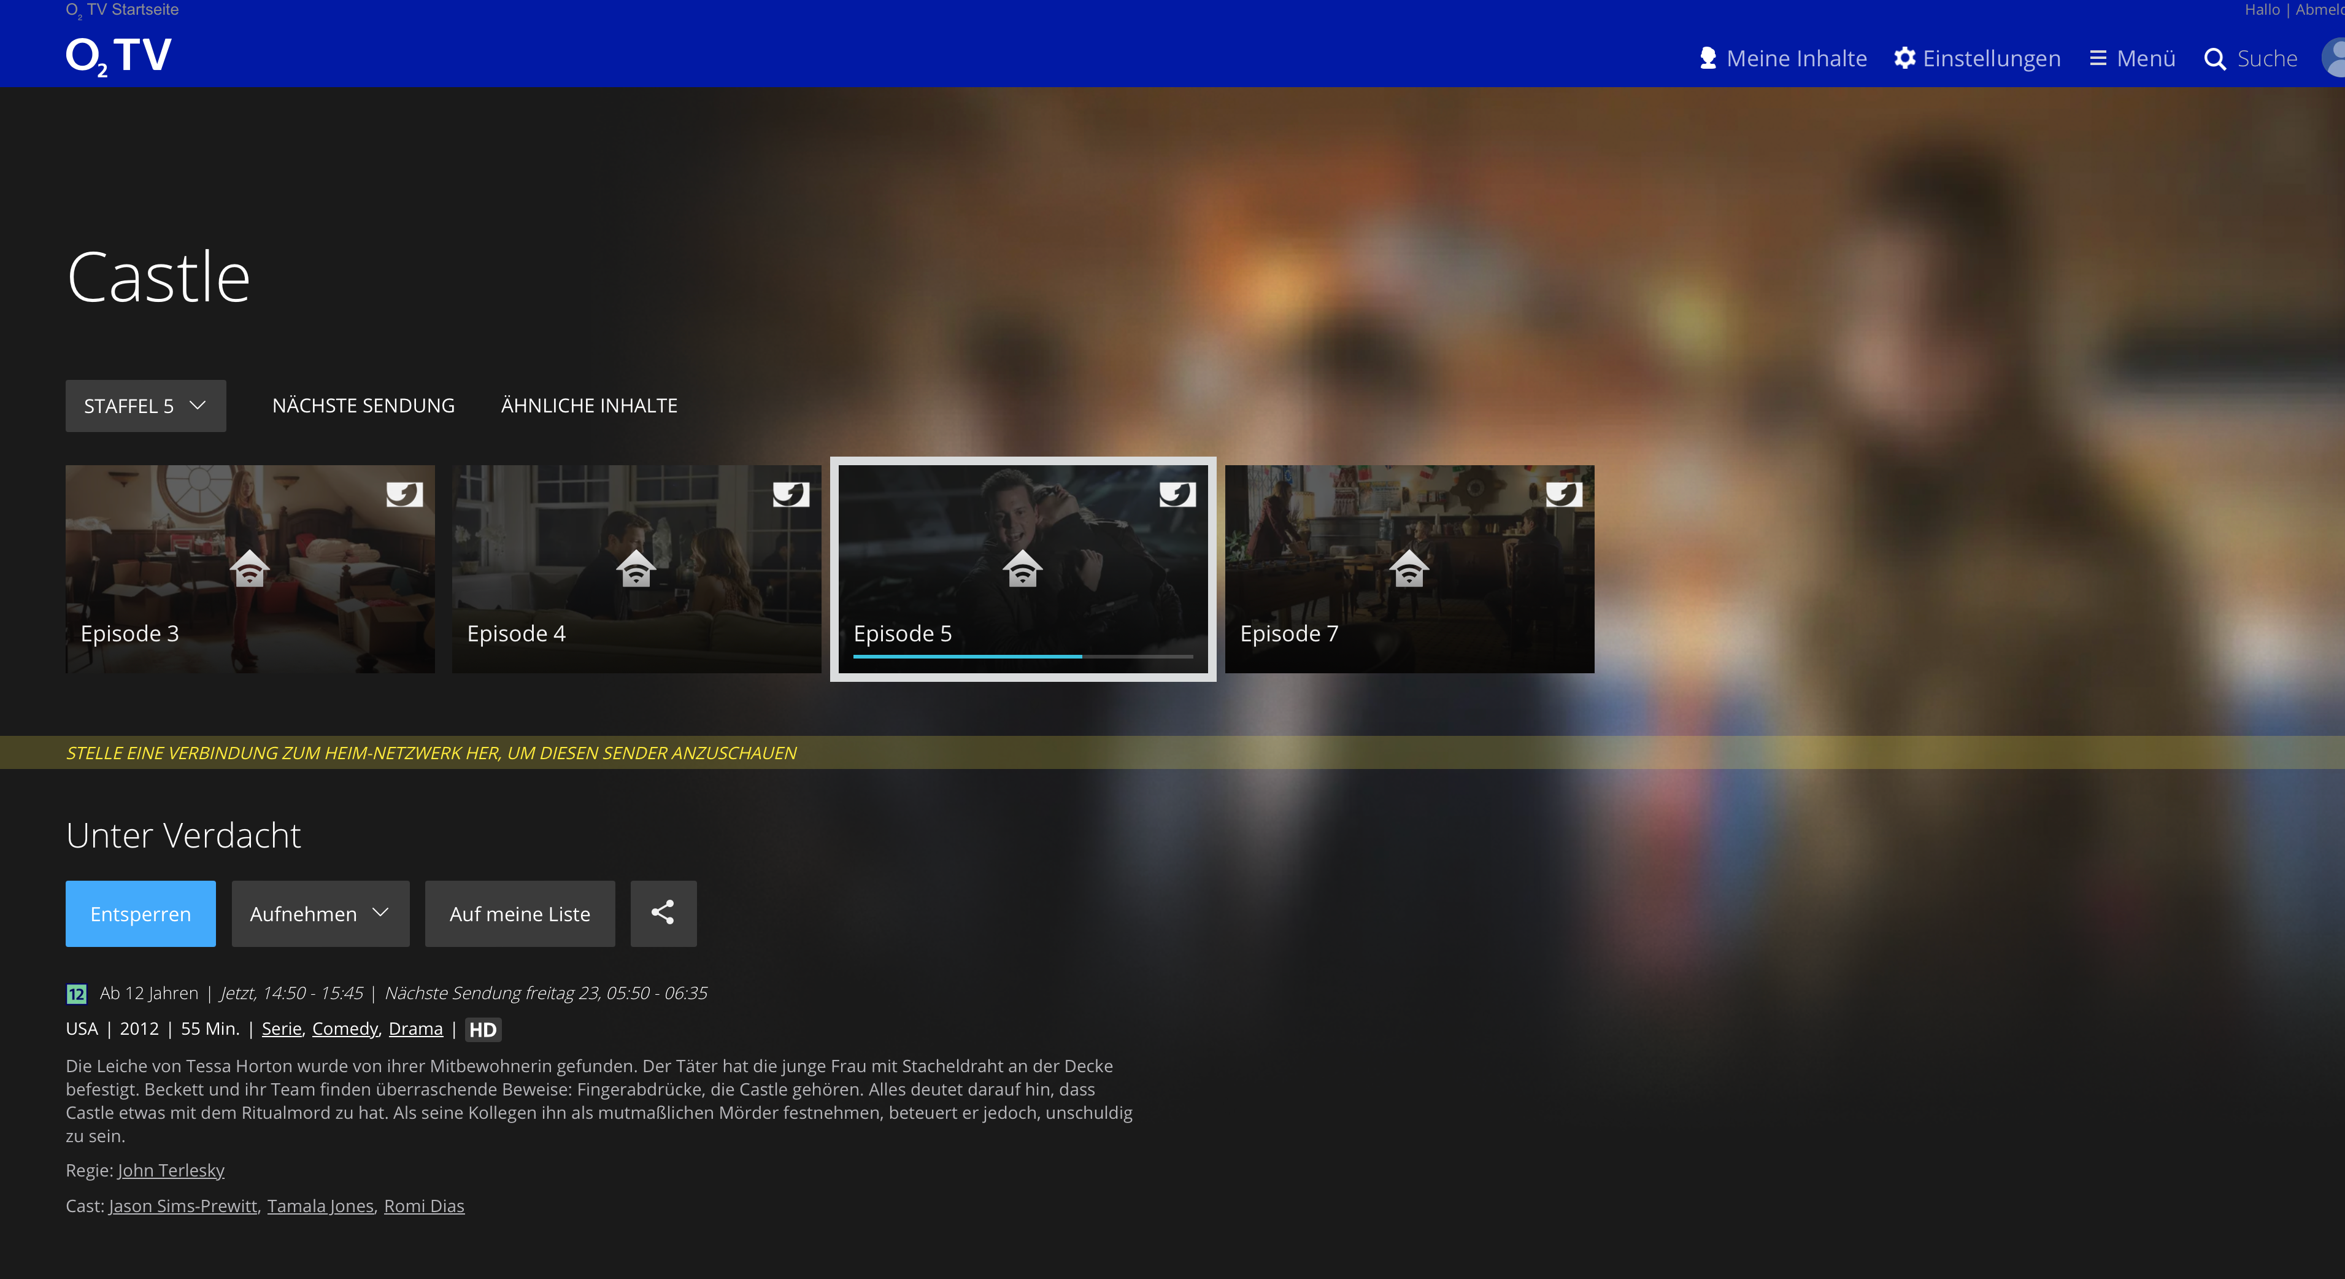Open cast member Tamala Jones
Image resolution: width=2345 pixels, height=1279 pixels.
click(320, 1206)
